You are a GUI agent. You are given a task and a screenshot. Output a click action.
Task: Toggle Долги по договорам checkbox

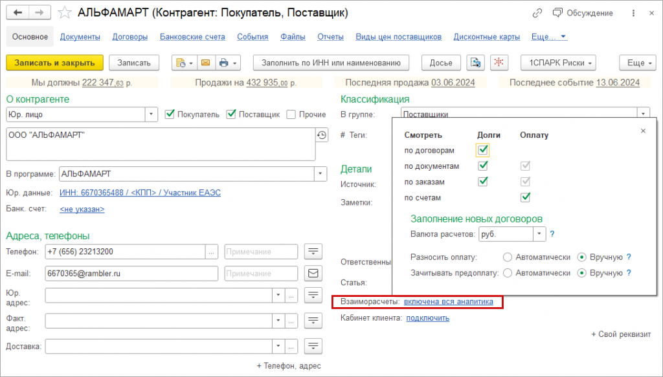click(482, 150)
